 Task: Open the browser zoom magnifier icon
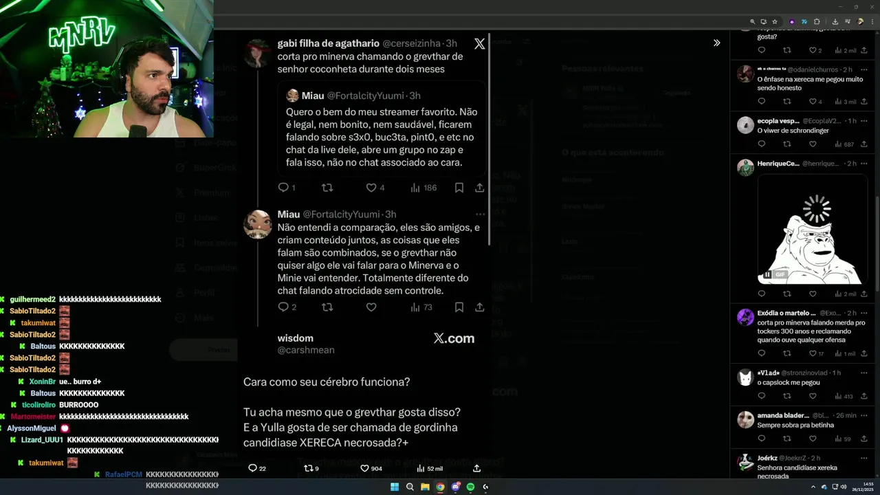click(752, 21)
